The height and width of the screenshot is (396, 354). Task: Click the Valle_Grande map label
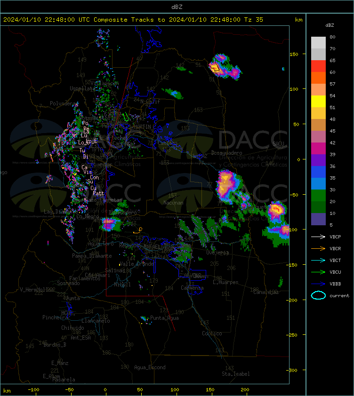[x=137, y=264]
